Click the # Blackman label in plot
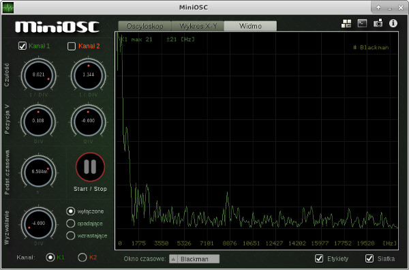This screenshot has height=270, width=409. click(371, 48)
